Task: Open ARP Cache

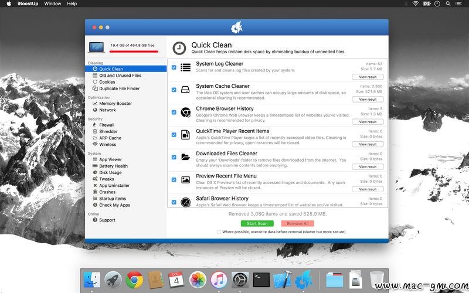Action: coord(107,138)
